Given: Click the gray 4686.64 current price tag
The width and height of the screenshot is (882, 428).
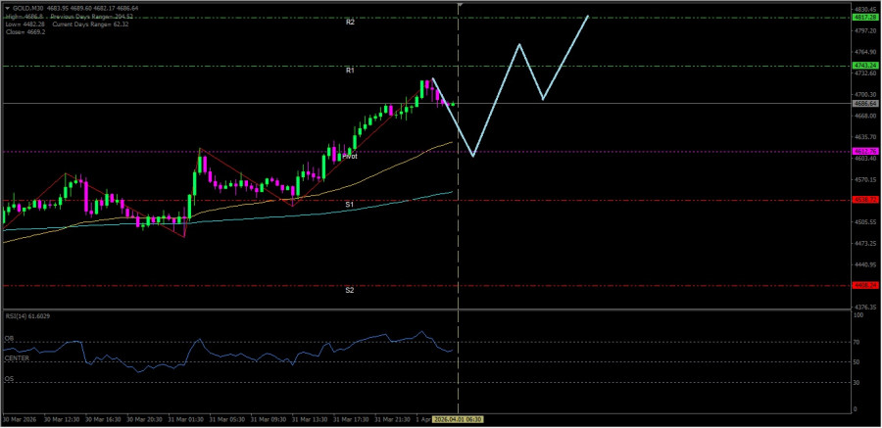Looking at the screenshot, I should (x=864, y=103).
